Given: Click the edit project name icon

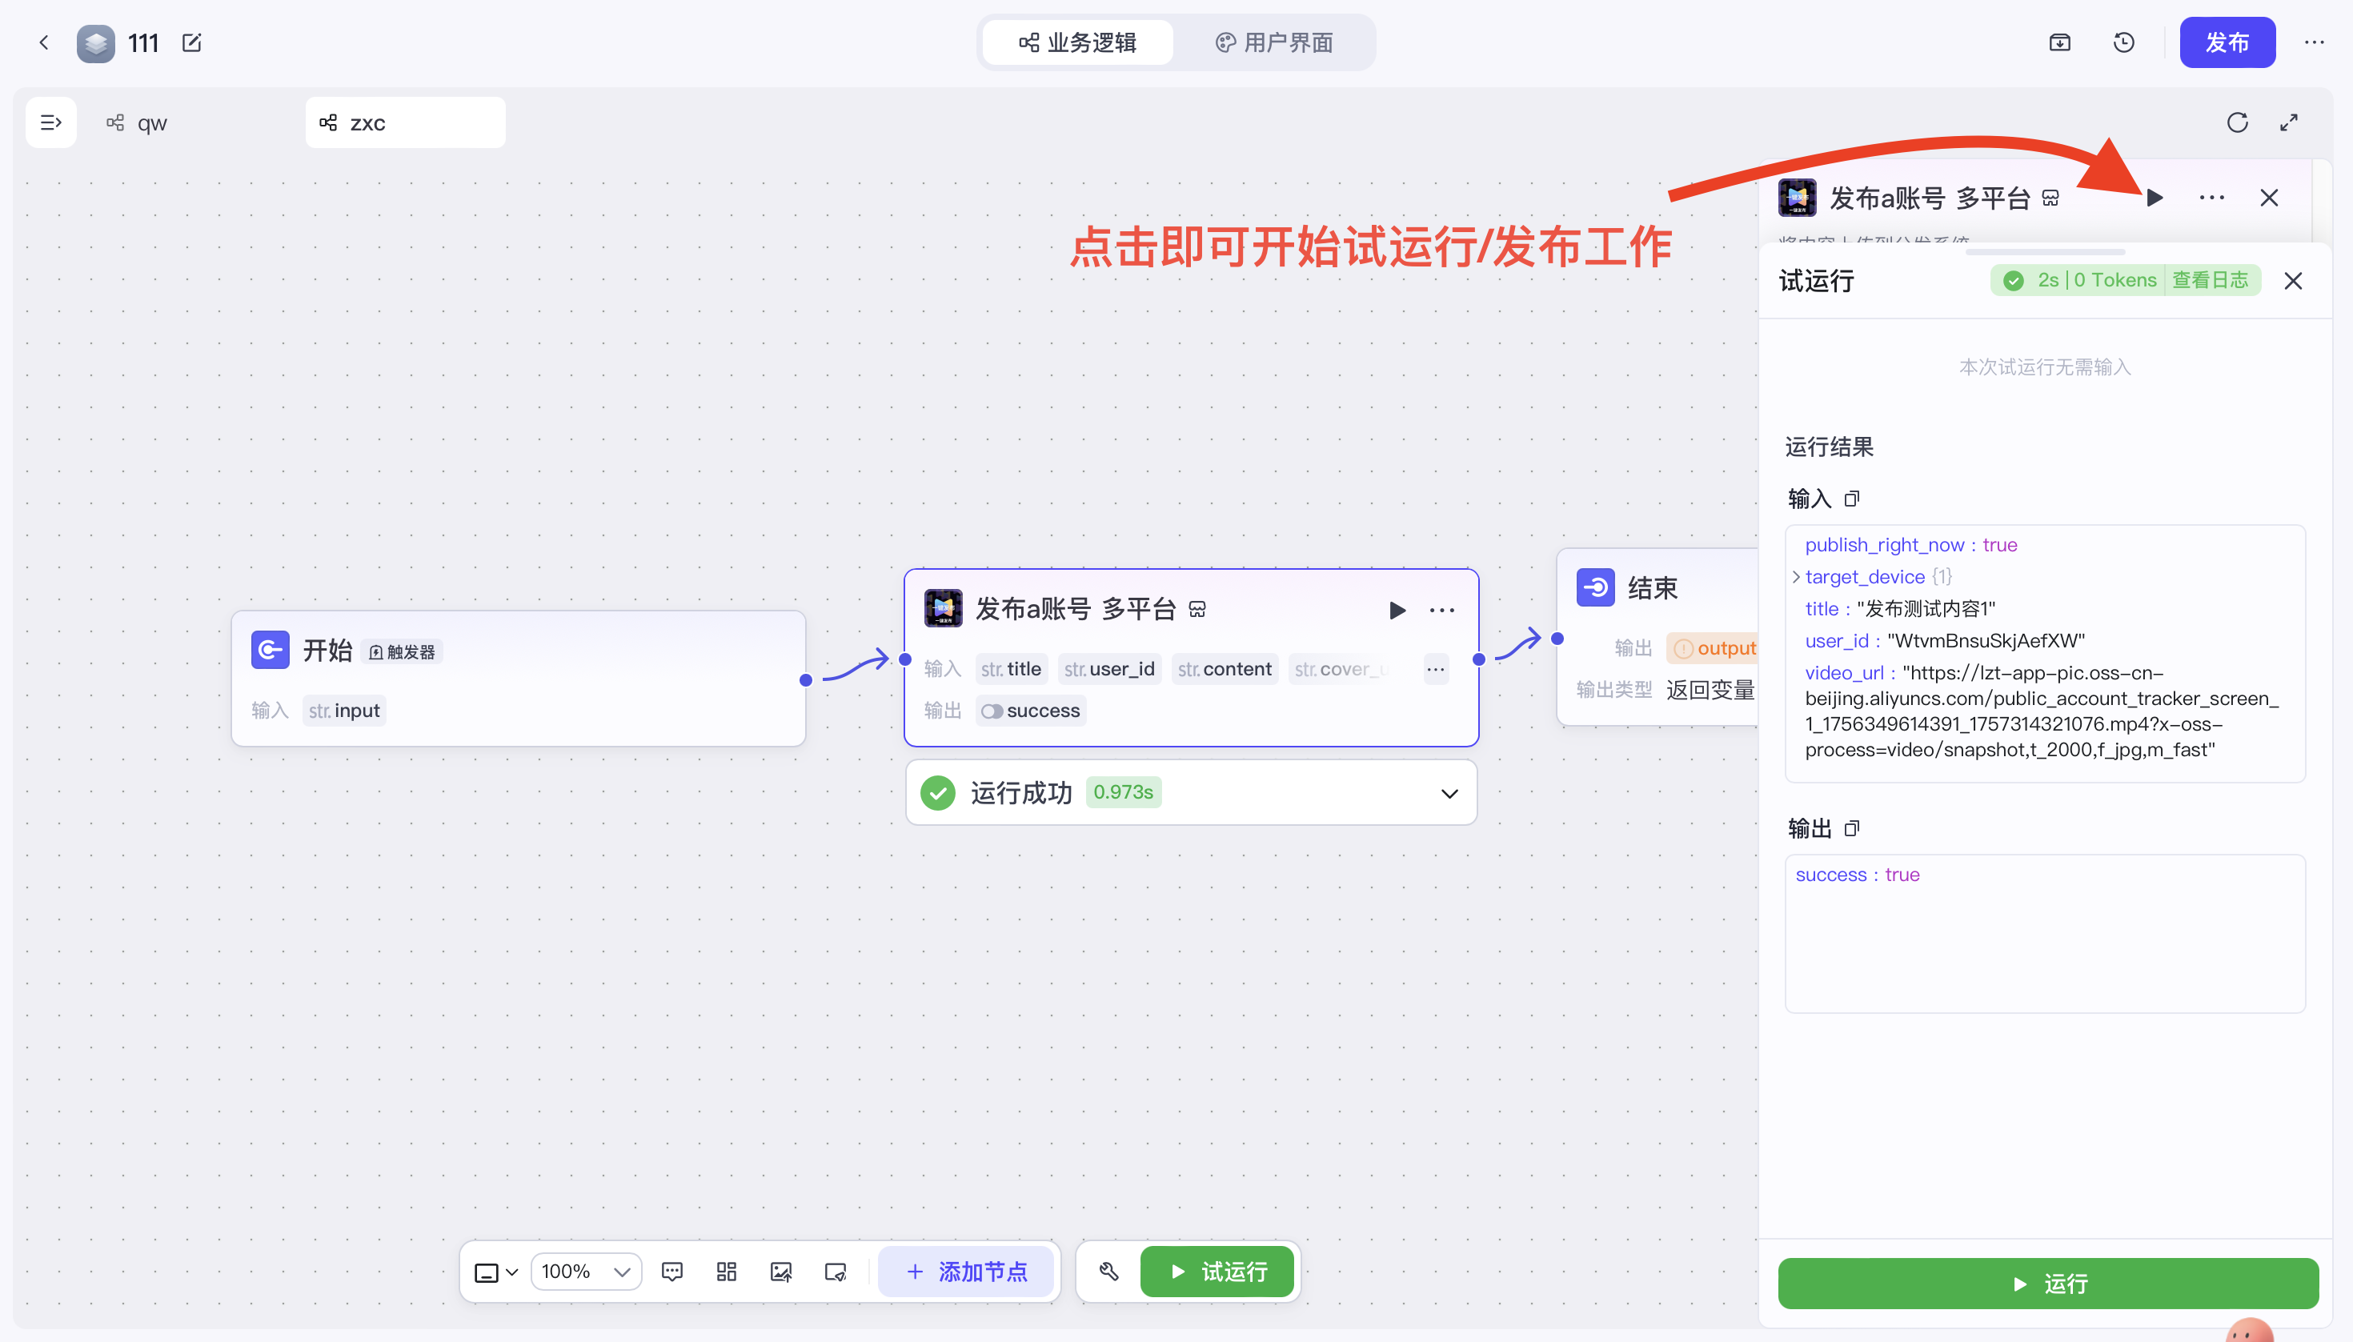Looking at the screenshot, I should pos(192,42).
